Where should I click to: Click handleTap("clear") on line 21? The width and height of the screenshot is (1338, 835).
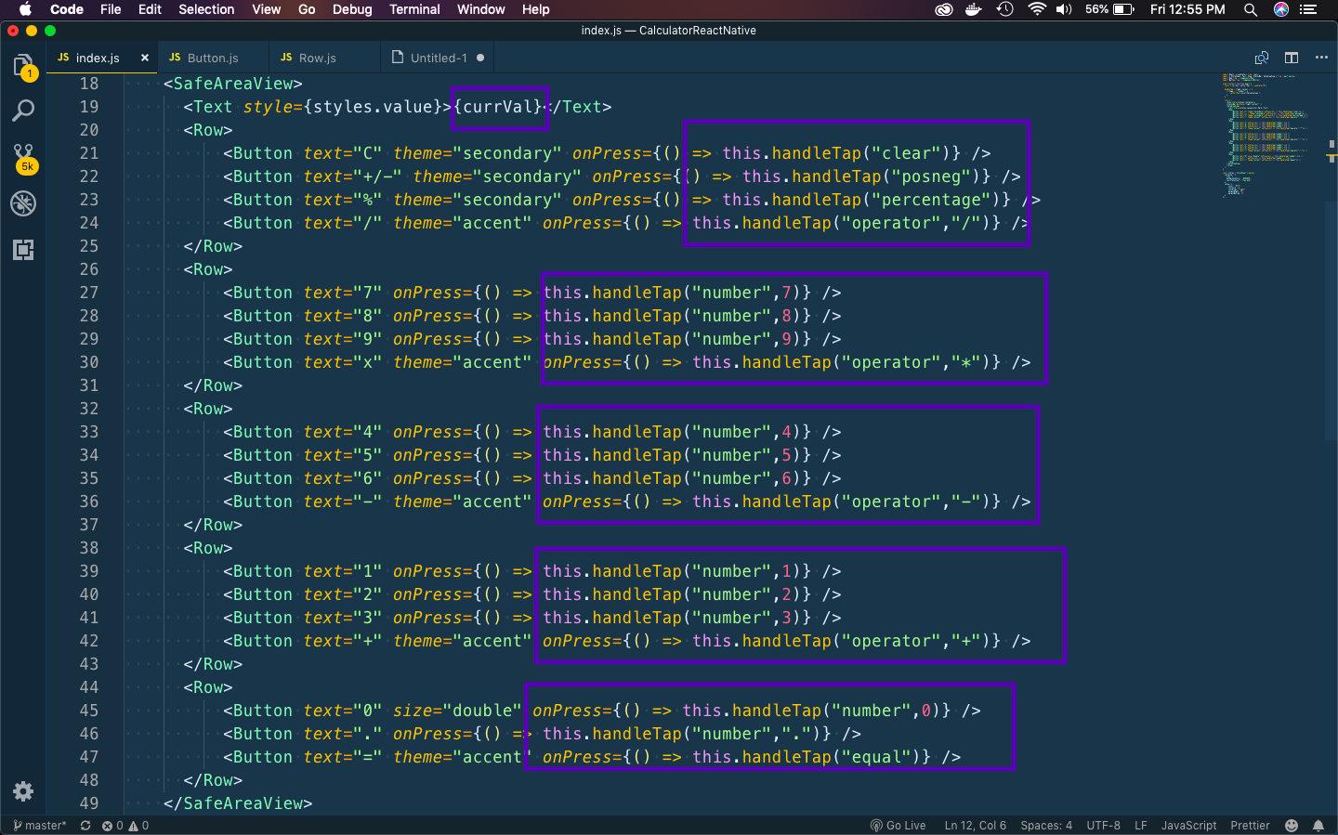click(861, 153)
